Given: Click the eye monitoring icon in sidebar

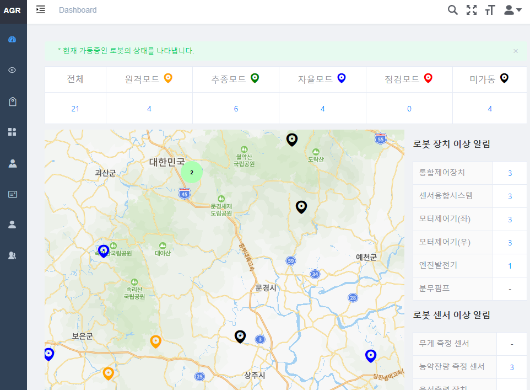Looking at the screenshot, I should coord(13,70).
